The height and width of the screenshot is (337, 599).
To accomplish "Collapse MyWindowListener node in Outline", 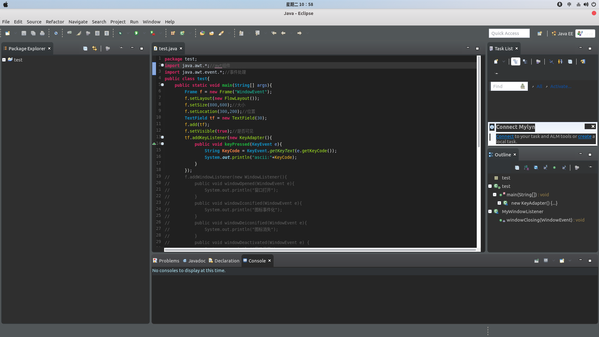I will 490,211.
